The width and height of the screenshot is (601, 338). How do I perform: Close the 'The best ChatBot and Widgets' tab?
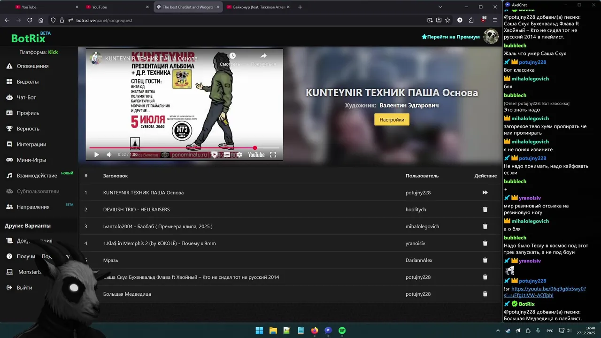(x=217, y=7)
